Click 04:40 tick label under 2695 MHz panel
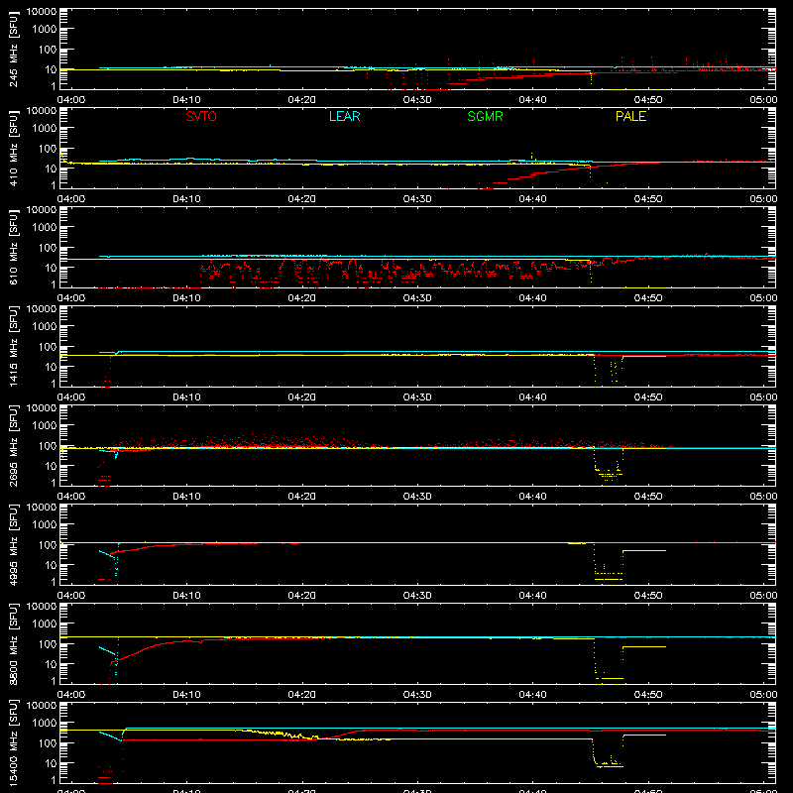This screenshot has width=793, height=793. pos(532,497)
